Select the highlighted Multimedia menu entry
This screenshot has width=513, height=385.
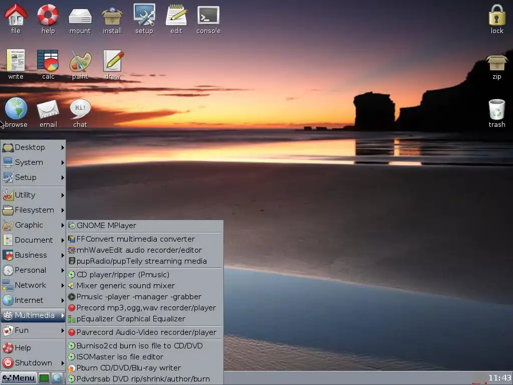tap(33, 316)
